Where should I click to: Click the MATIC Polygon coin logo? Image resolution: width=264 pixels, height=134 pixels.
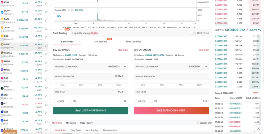[x=2, y=70]
